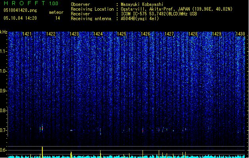Click the meteor echo just before 1424

click(101, 131)
